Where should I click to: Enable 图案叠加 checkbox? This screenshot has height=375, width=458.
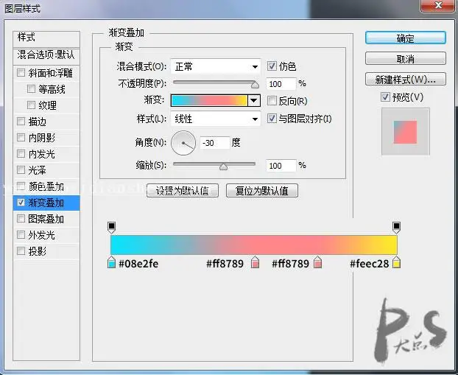pos(21,218)
